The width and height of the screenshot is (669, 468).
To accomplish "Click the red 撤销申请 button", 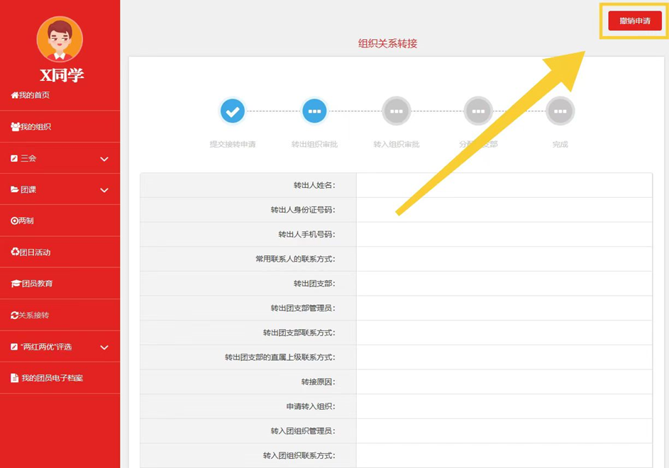I will [x=634, y=21].
